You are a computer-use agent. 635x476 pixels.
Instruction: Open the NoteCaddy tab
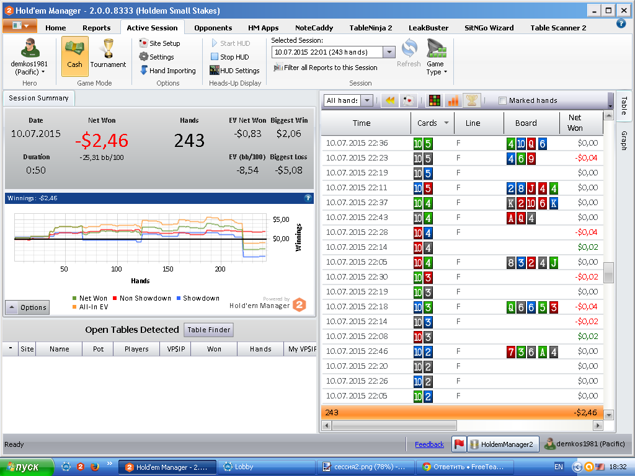314,28
